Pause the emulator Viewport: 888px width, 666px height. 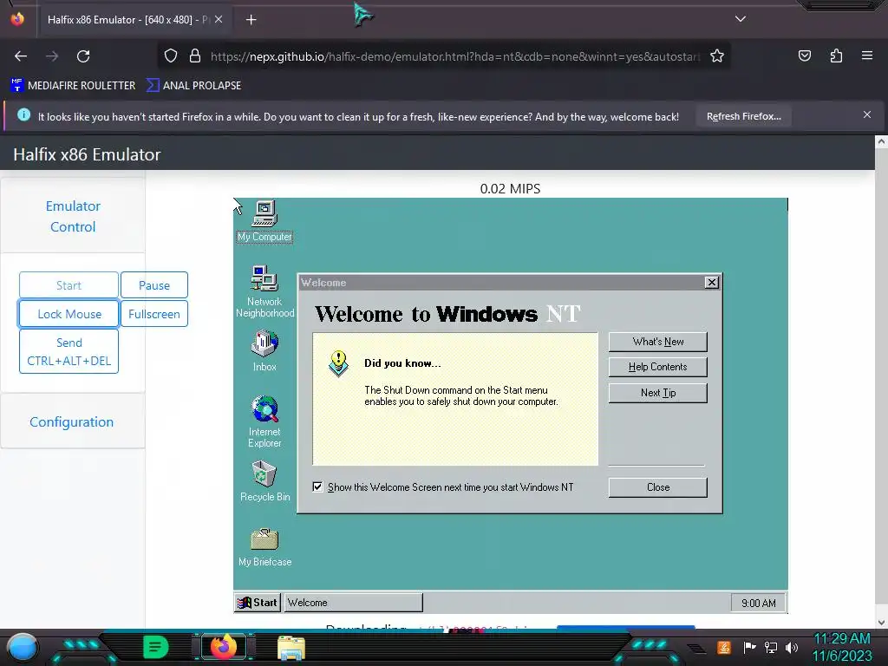coord(154,285)
